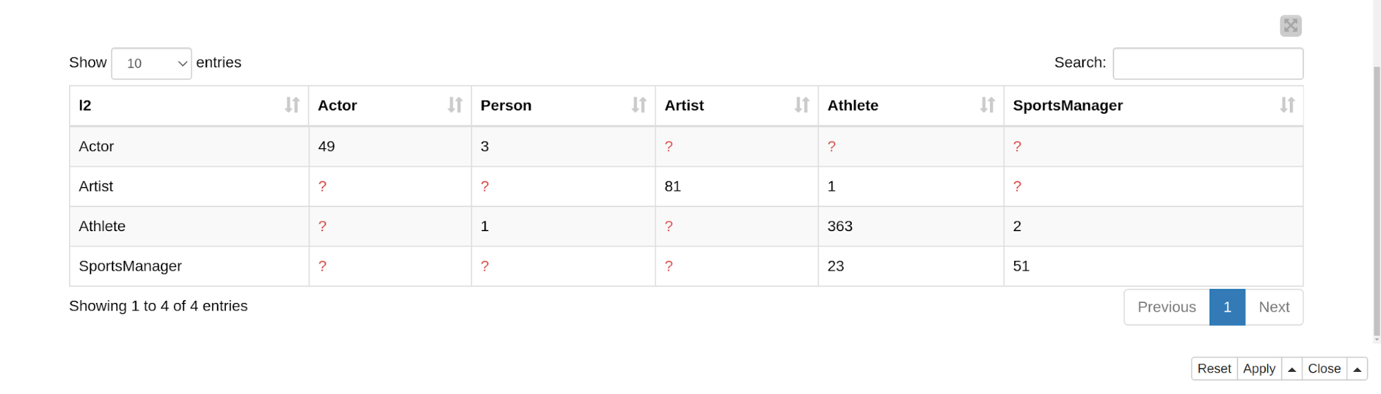This screenshot has height=394, width=1381.
Task: Sort table by the SportsManager column
Action: tap(1153, 106)
